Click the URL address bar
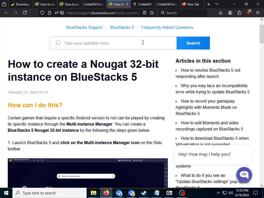The width and height of the screenshot is (264, 198). click(103, 13)
